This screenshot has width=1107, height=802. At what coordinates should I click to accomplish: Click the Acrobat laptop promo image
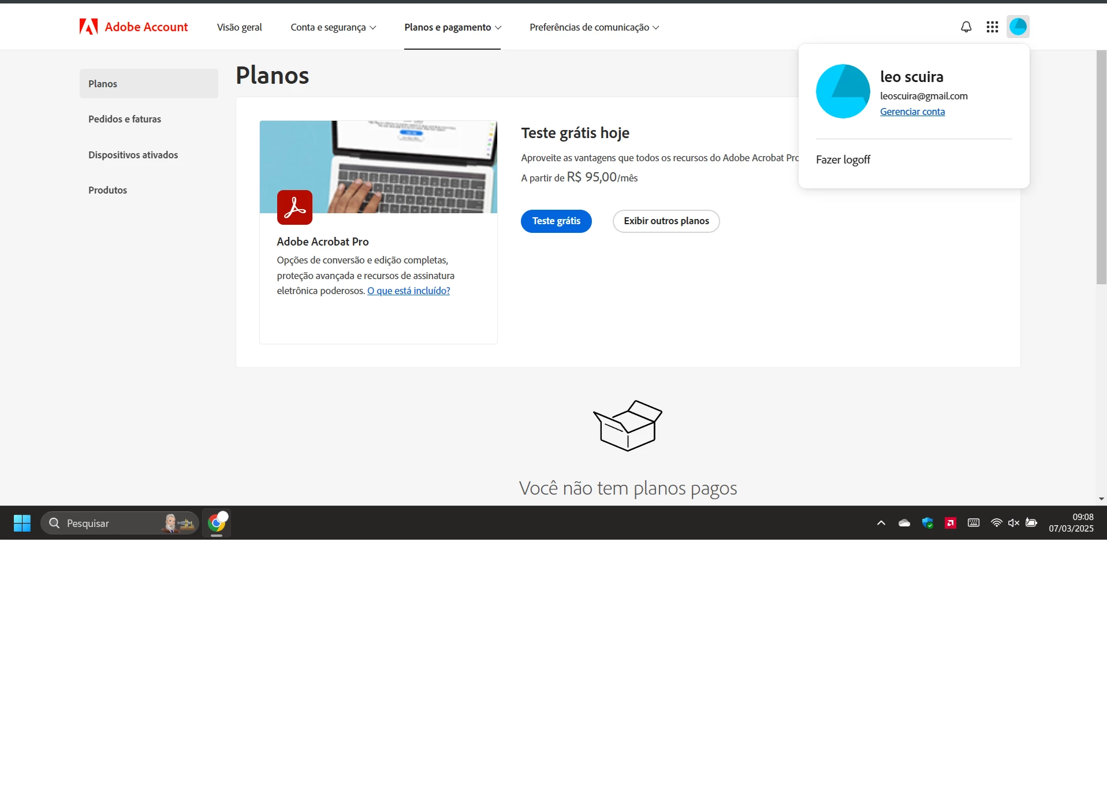pyautogui.click(x=378, y=167)
